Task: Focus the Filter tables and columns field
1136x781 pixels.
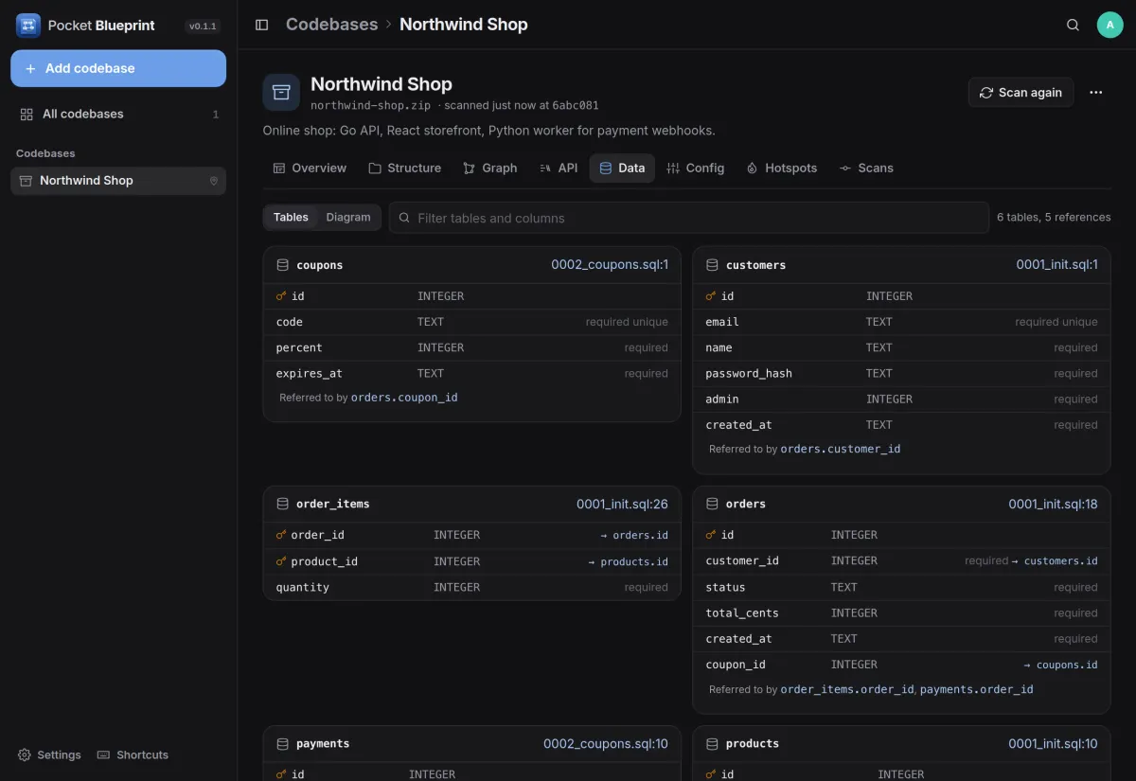Action: pyautogui.click(x=689, y=218)
